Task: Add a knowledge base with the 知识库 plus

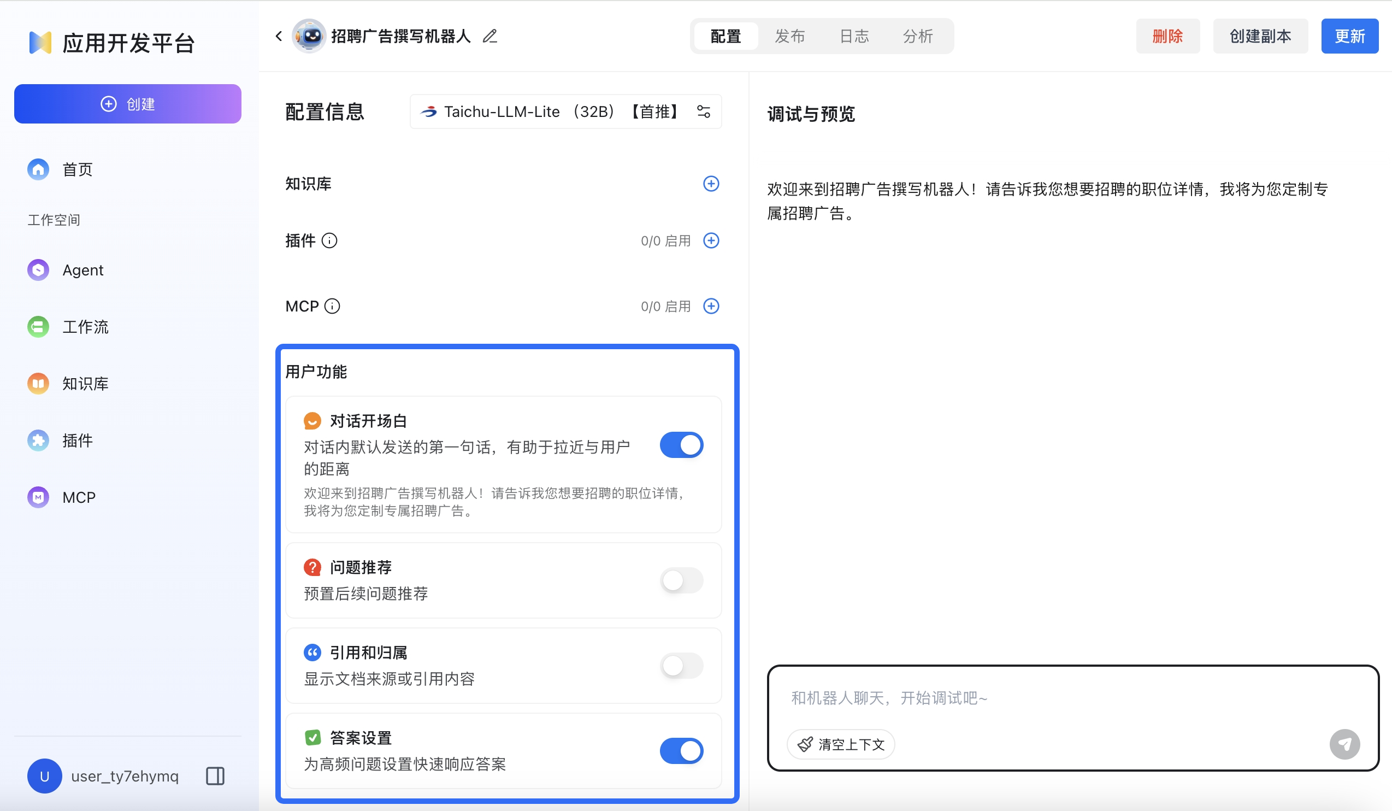Action: [x=711, y=184]
